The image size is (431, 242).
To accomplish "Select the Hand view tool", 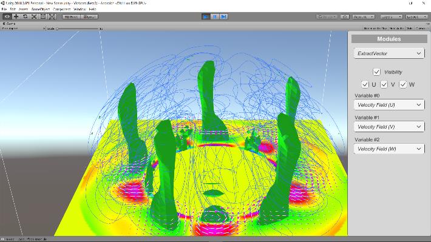I will pyautogui.click(x=7, y=17).
